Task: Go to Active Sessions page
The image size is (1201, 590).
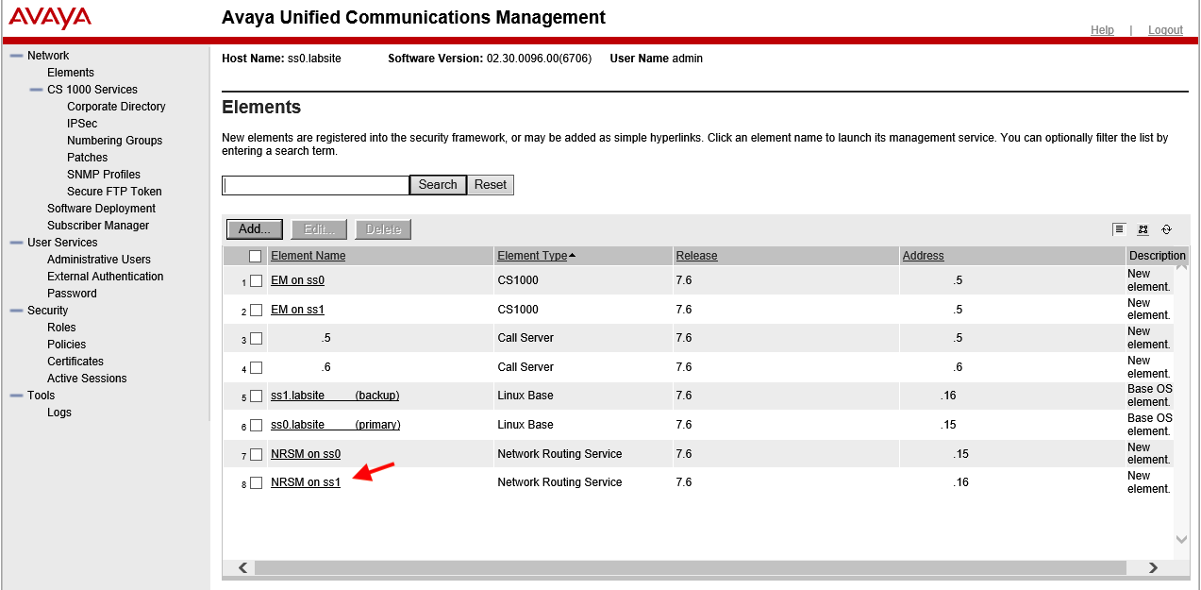Action: 87,379
